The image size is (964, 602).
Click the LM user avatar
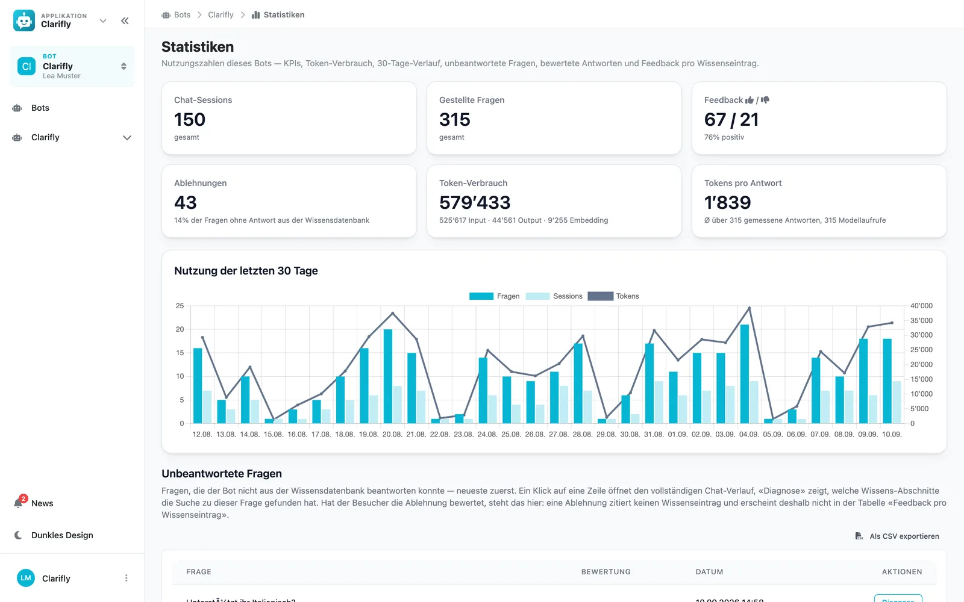(26, 578)
